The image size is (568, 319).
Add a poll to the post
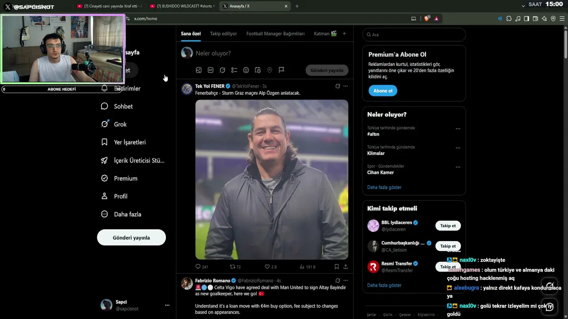234,70
